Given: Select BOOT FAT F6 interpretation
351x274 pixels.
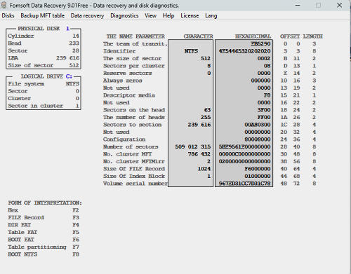Looking at the screenshot, I should coord(44,240).
